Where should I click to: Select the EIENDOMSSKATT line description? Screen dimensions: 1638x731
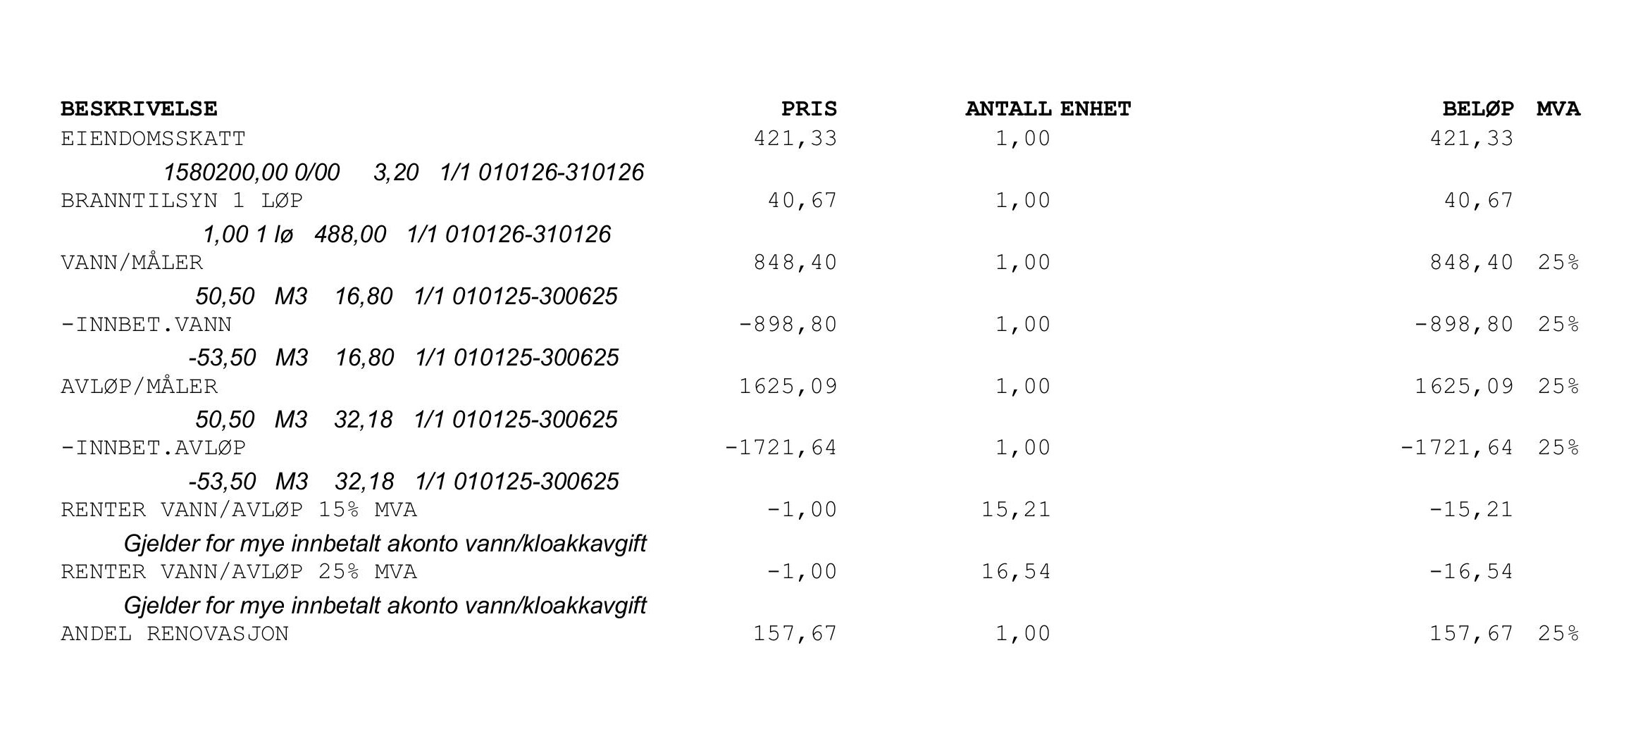153,139
